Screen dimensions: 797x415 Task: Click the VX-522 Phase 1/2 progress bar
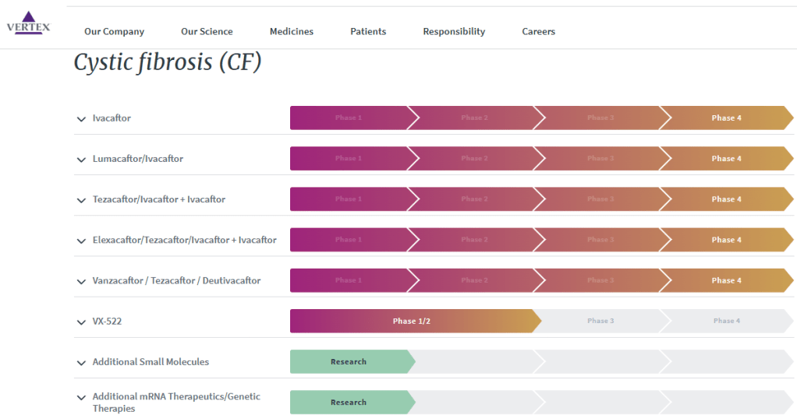[x=411, y=321]
